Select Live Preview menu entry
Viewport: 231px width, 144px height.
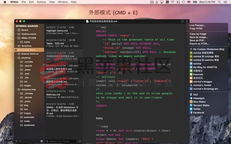click(198, 25)
